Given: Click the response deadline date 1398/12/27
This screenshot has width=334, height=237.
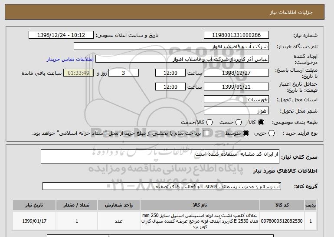Looking at the screenshot, I should (236, 73).
